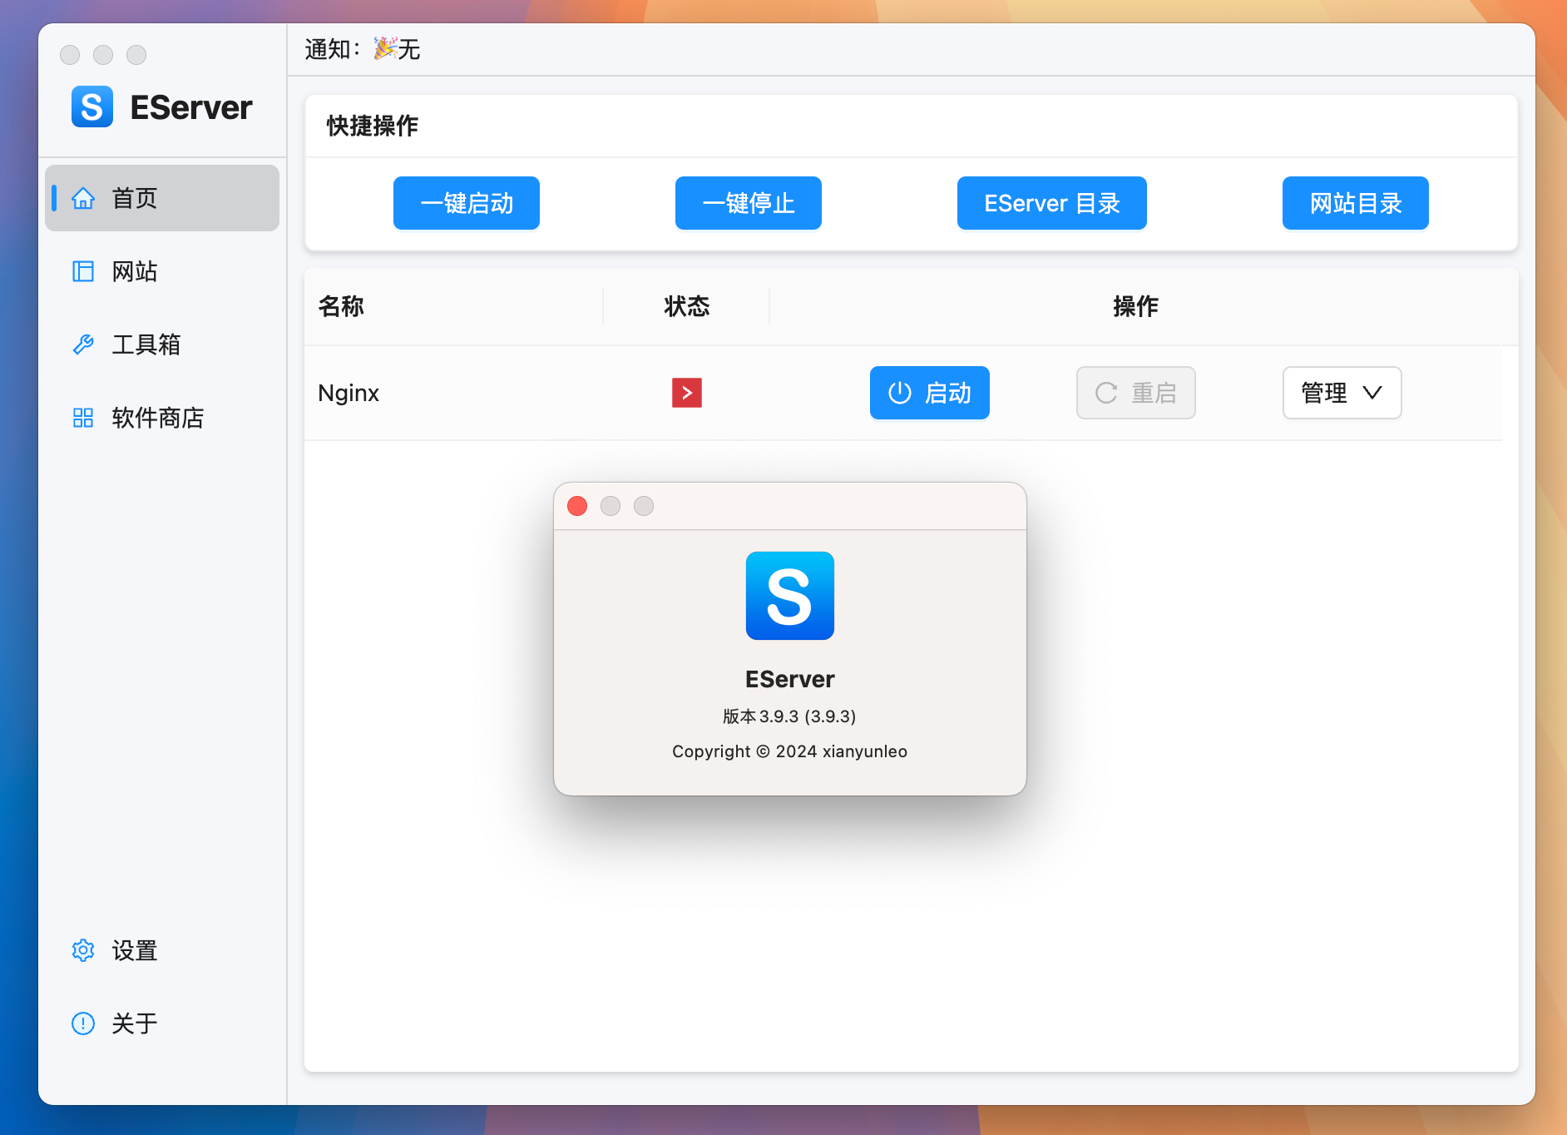Click the large EServer icon in About dialog
The width and height of the screenshot is (1567, 1135).
[x=790, y=596]
